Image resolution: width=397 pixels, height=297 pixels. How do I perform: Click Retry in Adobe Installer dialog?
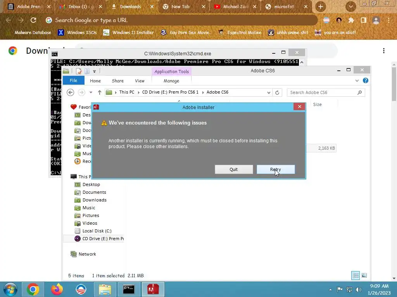click(x=276, y=169)
